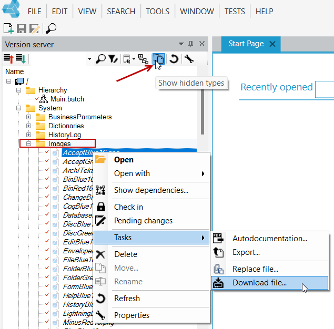Click the check-out green down arrow icon

[21, 59]
